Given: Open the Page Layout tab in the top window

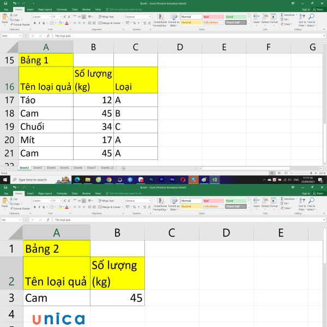Looking at the screenshot, I should pyautogui.click(x=45, y=9).
